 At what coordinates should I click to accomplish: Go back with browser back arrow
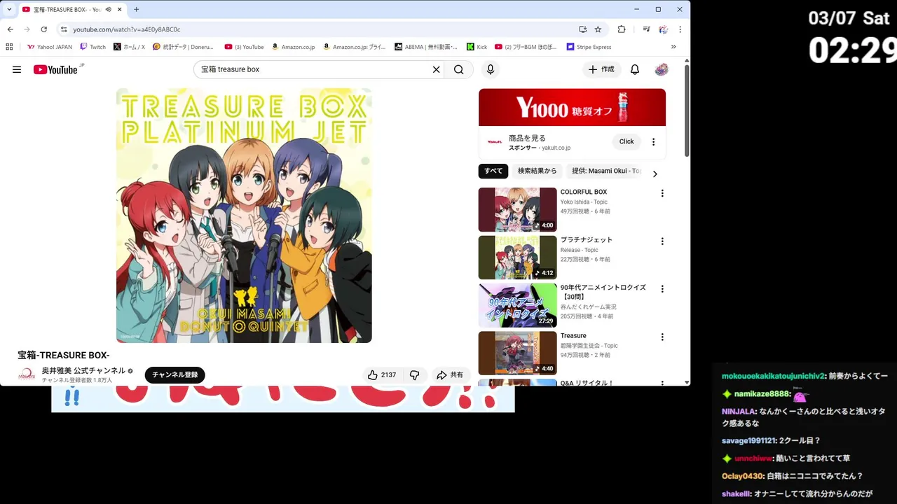pos(10,29)
